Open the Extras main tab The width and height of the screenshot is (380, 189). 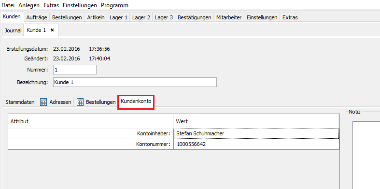tap(290, 17)
